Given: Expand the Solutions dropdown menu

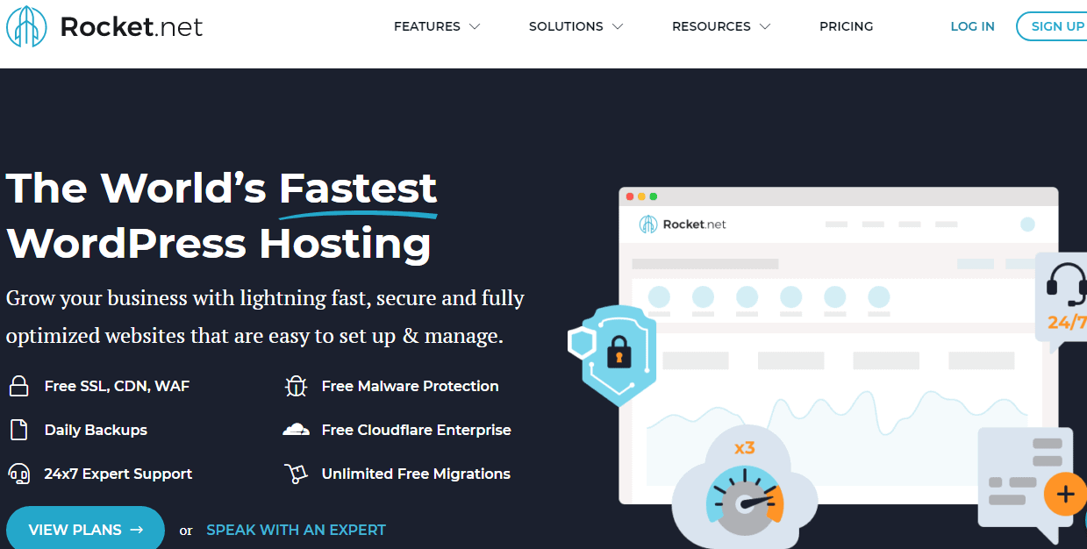Looking at the screenshot, I should click(x=576, y=26).
